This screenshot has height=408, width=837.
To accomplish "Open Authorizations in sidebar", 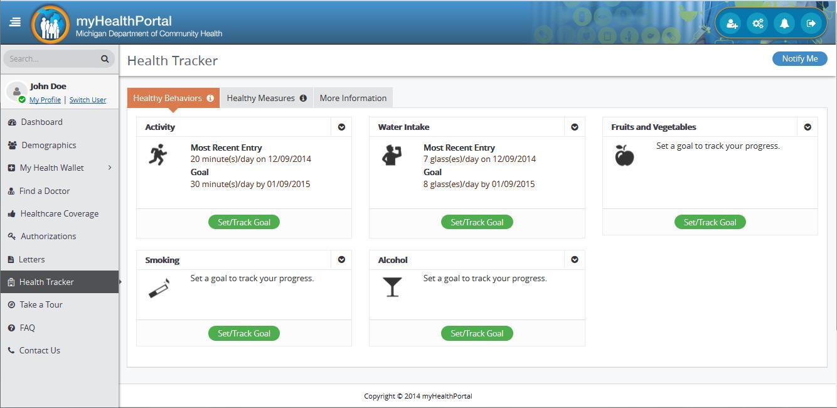I will point(60,236).
